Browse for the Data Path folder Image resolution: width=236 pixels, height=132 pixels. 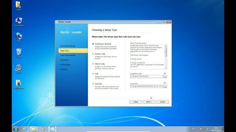pyautogui.click(x=165, y=87)
